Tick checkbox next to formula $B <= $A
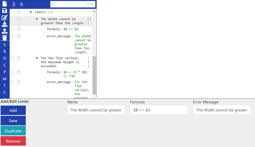255x147 pixels. [19, 29]
